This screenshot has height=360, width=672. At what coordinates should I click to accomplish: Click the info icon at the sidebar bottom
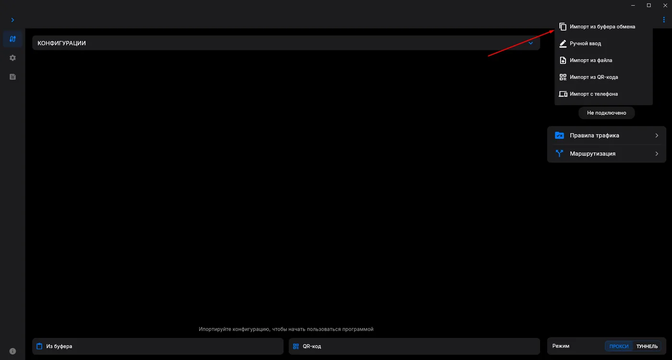(12, 351)
